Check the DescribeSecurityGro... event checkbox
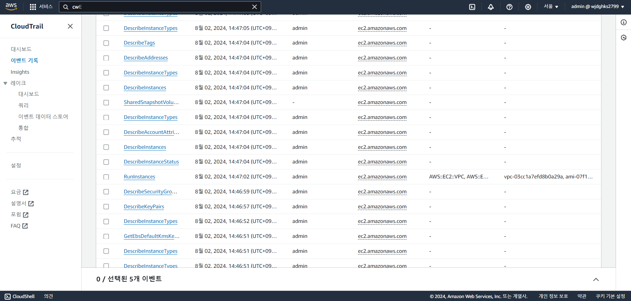This screenshot has height=301, width=631. point(106,192)
